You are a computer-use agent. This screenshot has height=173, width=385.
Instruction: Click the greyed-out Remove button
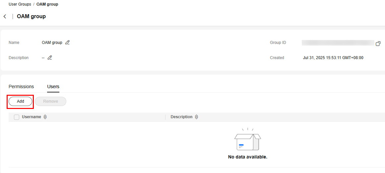[51, 101]
